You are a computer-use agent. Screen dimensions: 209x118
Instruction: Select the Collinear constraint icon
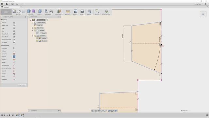14,51
